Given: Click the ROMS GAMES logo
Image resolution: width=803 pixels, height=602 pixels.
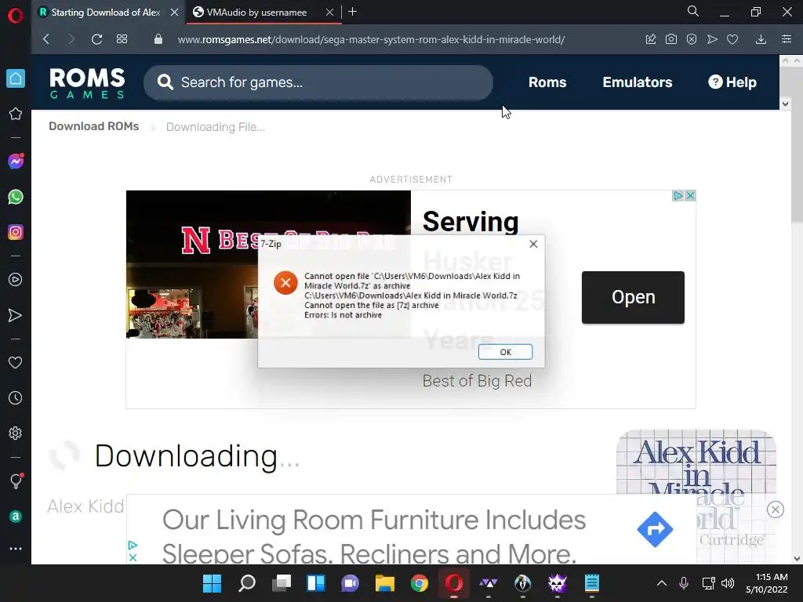Looking at the screenshot, I should tap(87, 82).
